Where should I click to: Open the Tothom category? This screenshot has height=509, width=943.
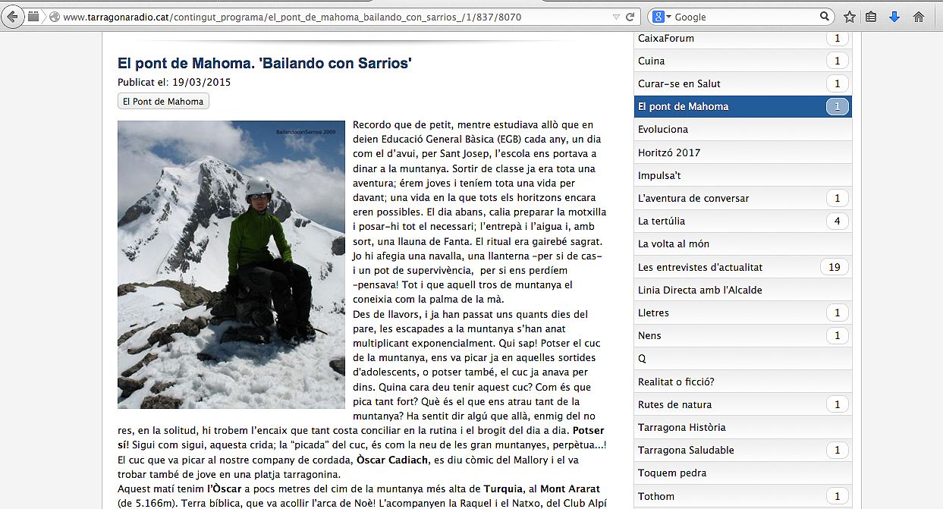pyautogui.click(x=743, y=496)
